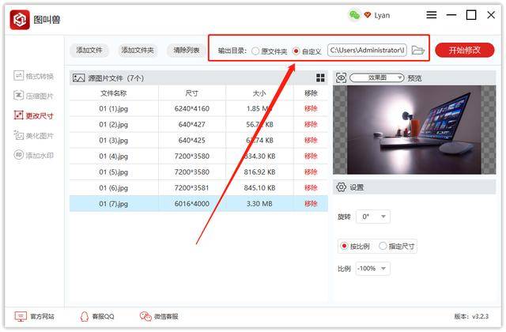Screen dimensions: 506x332
Task: Switch file list to grid view icon
Action: tap(320, 77)
